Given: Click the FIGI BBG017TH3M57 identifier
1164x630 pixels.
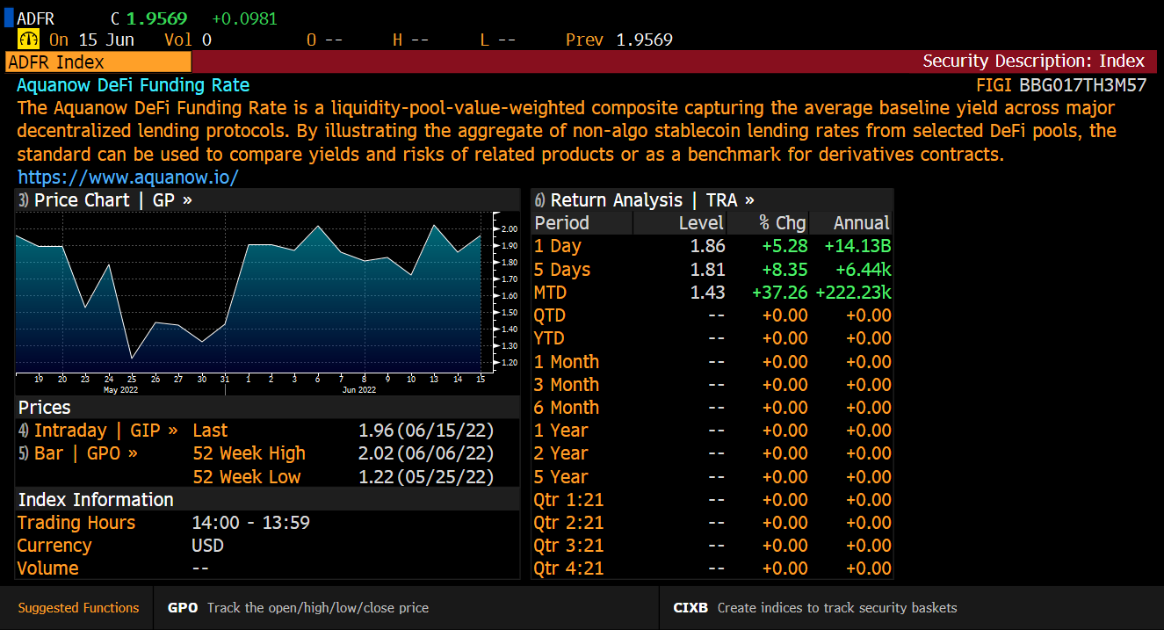Looking at the screenshot, I should [1061, 85].
